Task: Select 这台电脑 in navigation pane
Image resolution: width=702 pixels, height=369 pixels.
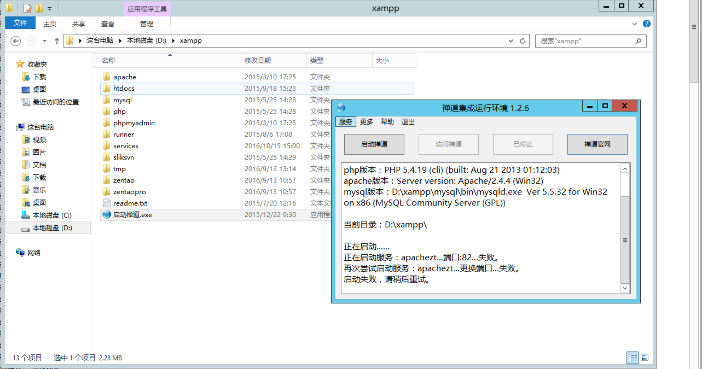Action: [40, 127]
